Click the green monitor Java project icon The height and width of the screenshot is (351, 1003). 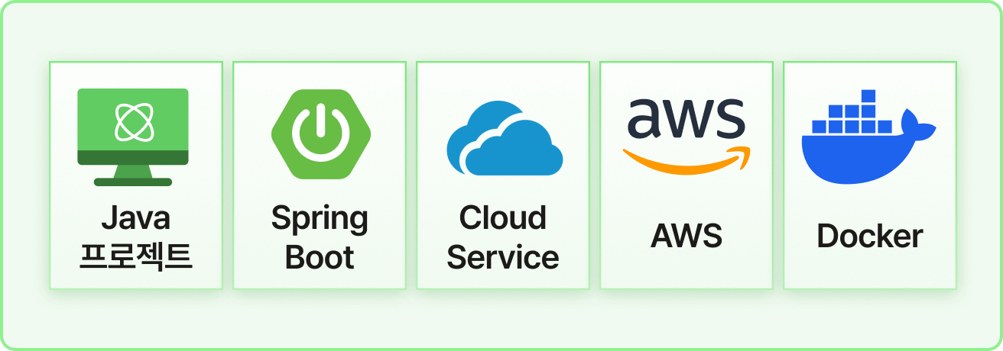pos(133,137)
